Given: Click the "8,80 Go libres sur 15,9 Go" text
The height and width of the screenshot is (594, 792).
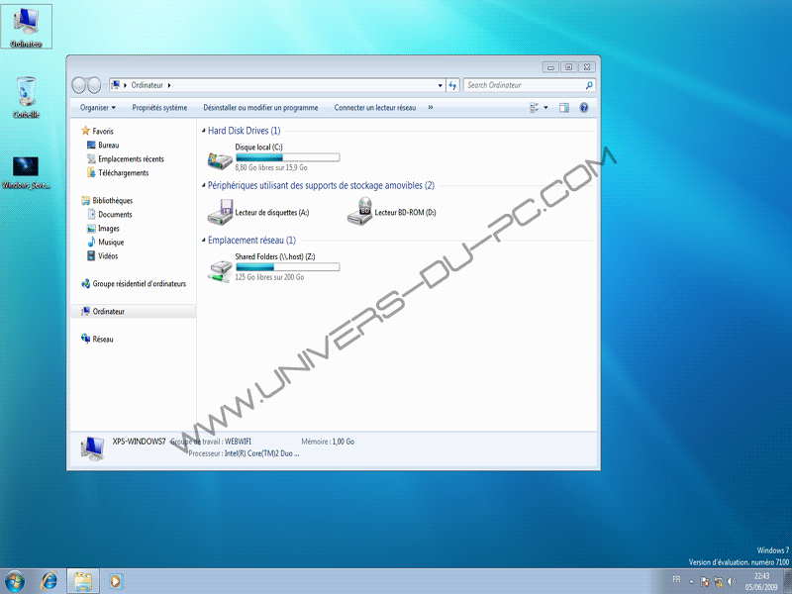Looking at the screenshot, I should tap(271, 167).
